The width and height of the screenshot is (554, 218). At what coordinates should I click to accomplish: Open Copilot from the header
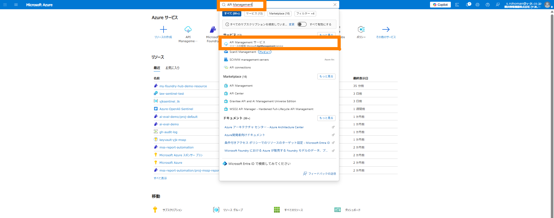pyautogui.click(x=440, y=5)
